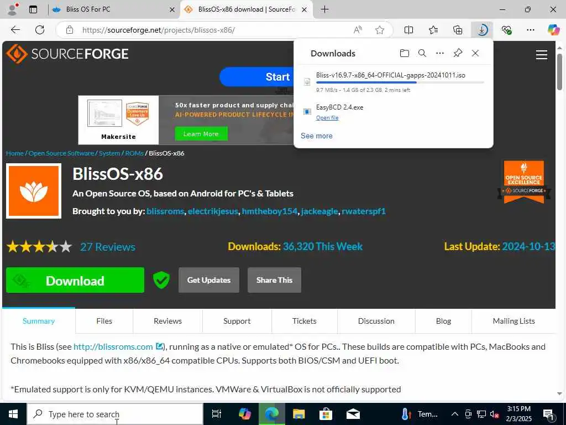Click ROMs breadcrumb link
The image size is (566, 425).
[134, 153]
